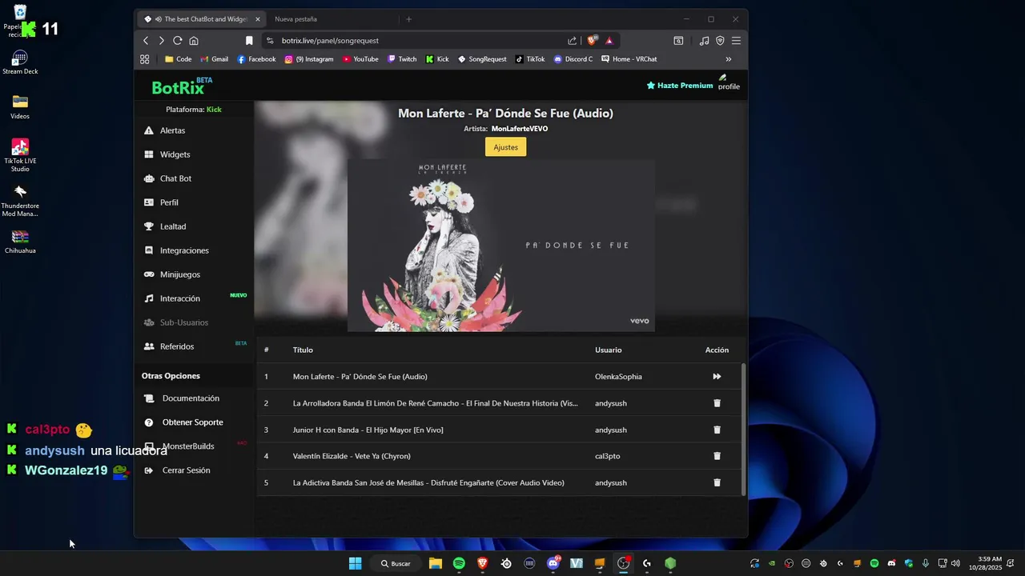Screen dimensions: 1025x576
Task: Show more bookmarks chevron
Action: tap(729, 59)
